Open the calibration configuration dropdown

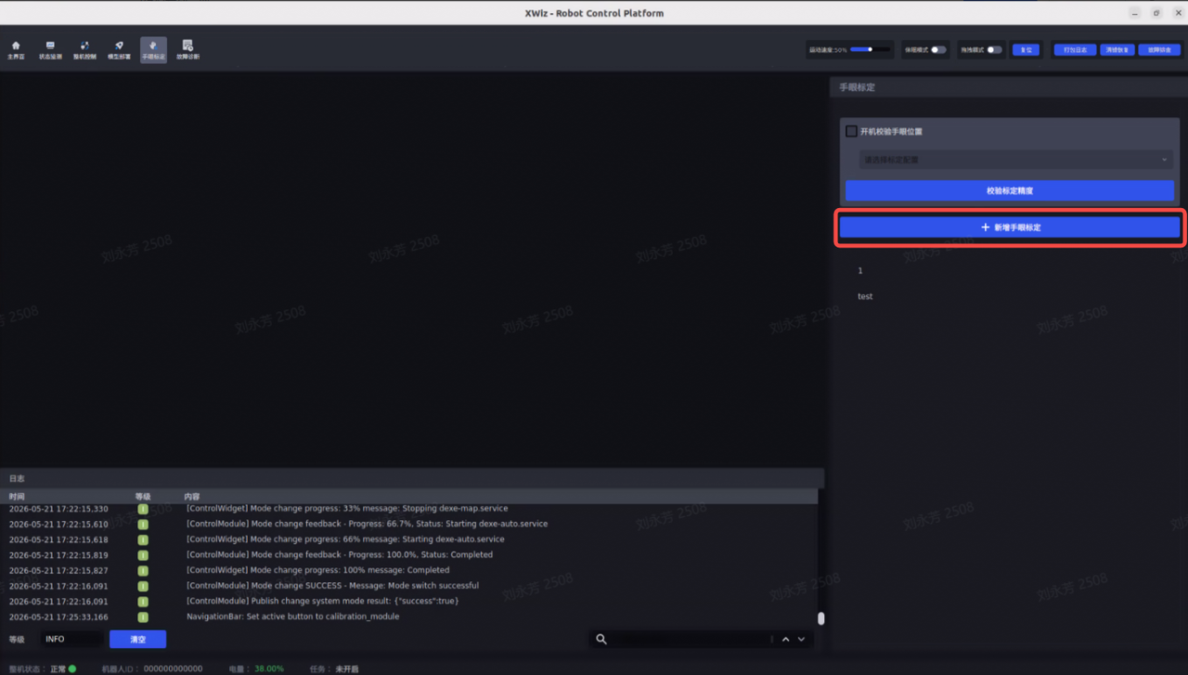(1015, 160)
